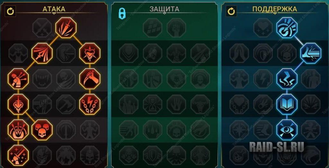Reset the Поддержка mastery tree
329x168 pixels.
click(231, 12)
